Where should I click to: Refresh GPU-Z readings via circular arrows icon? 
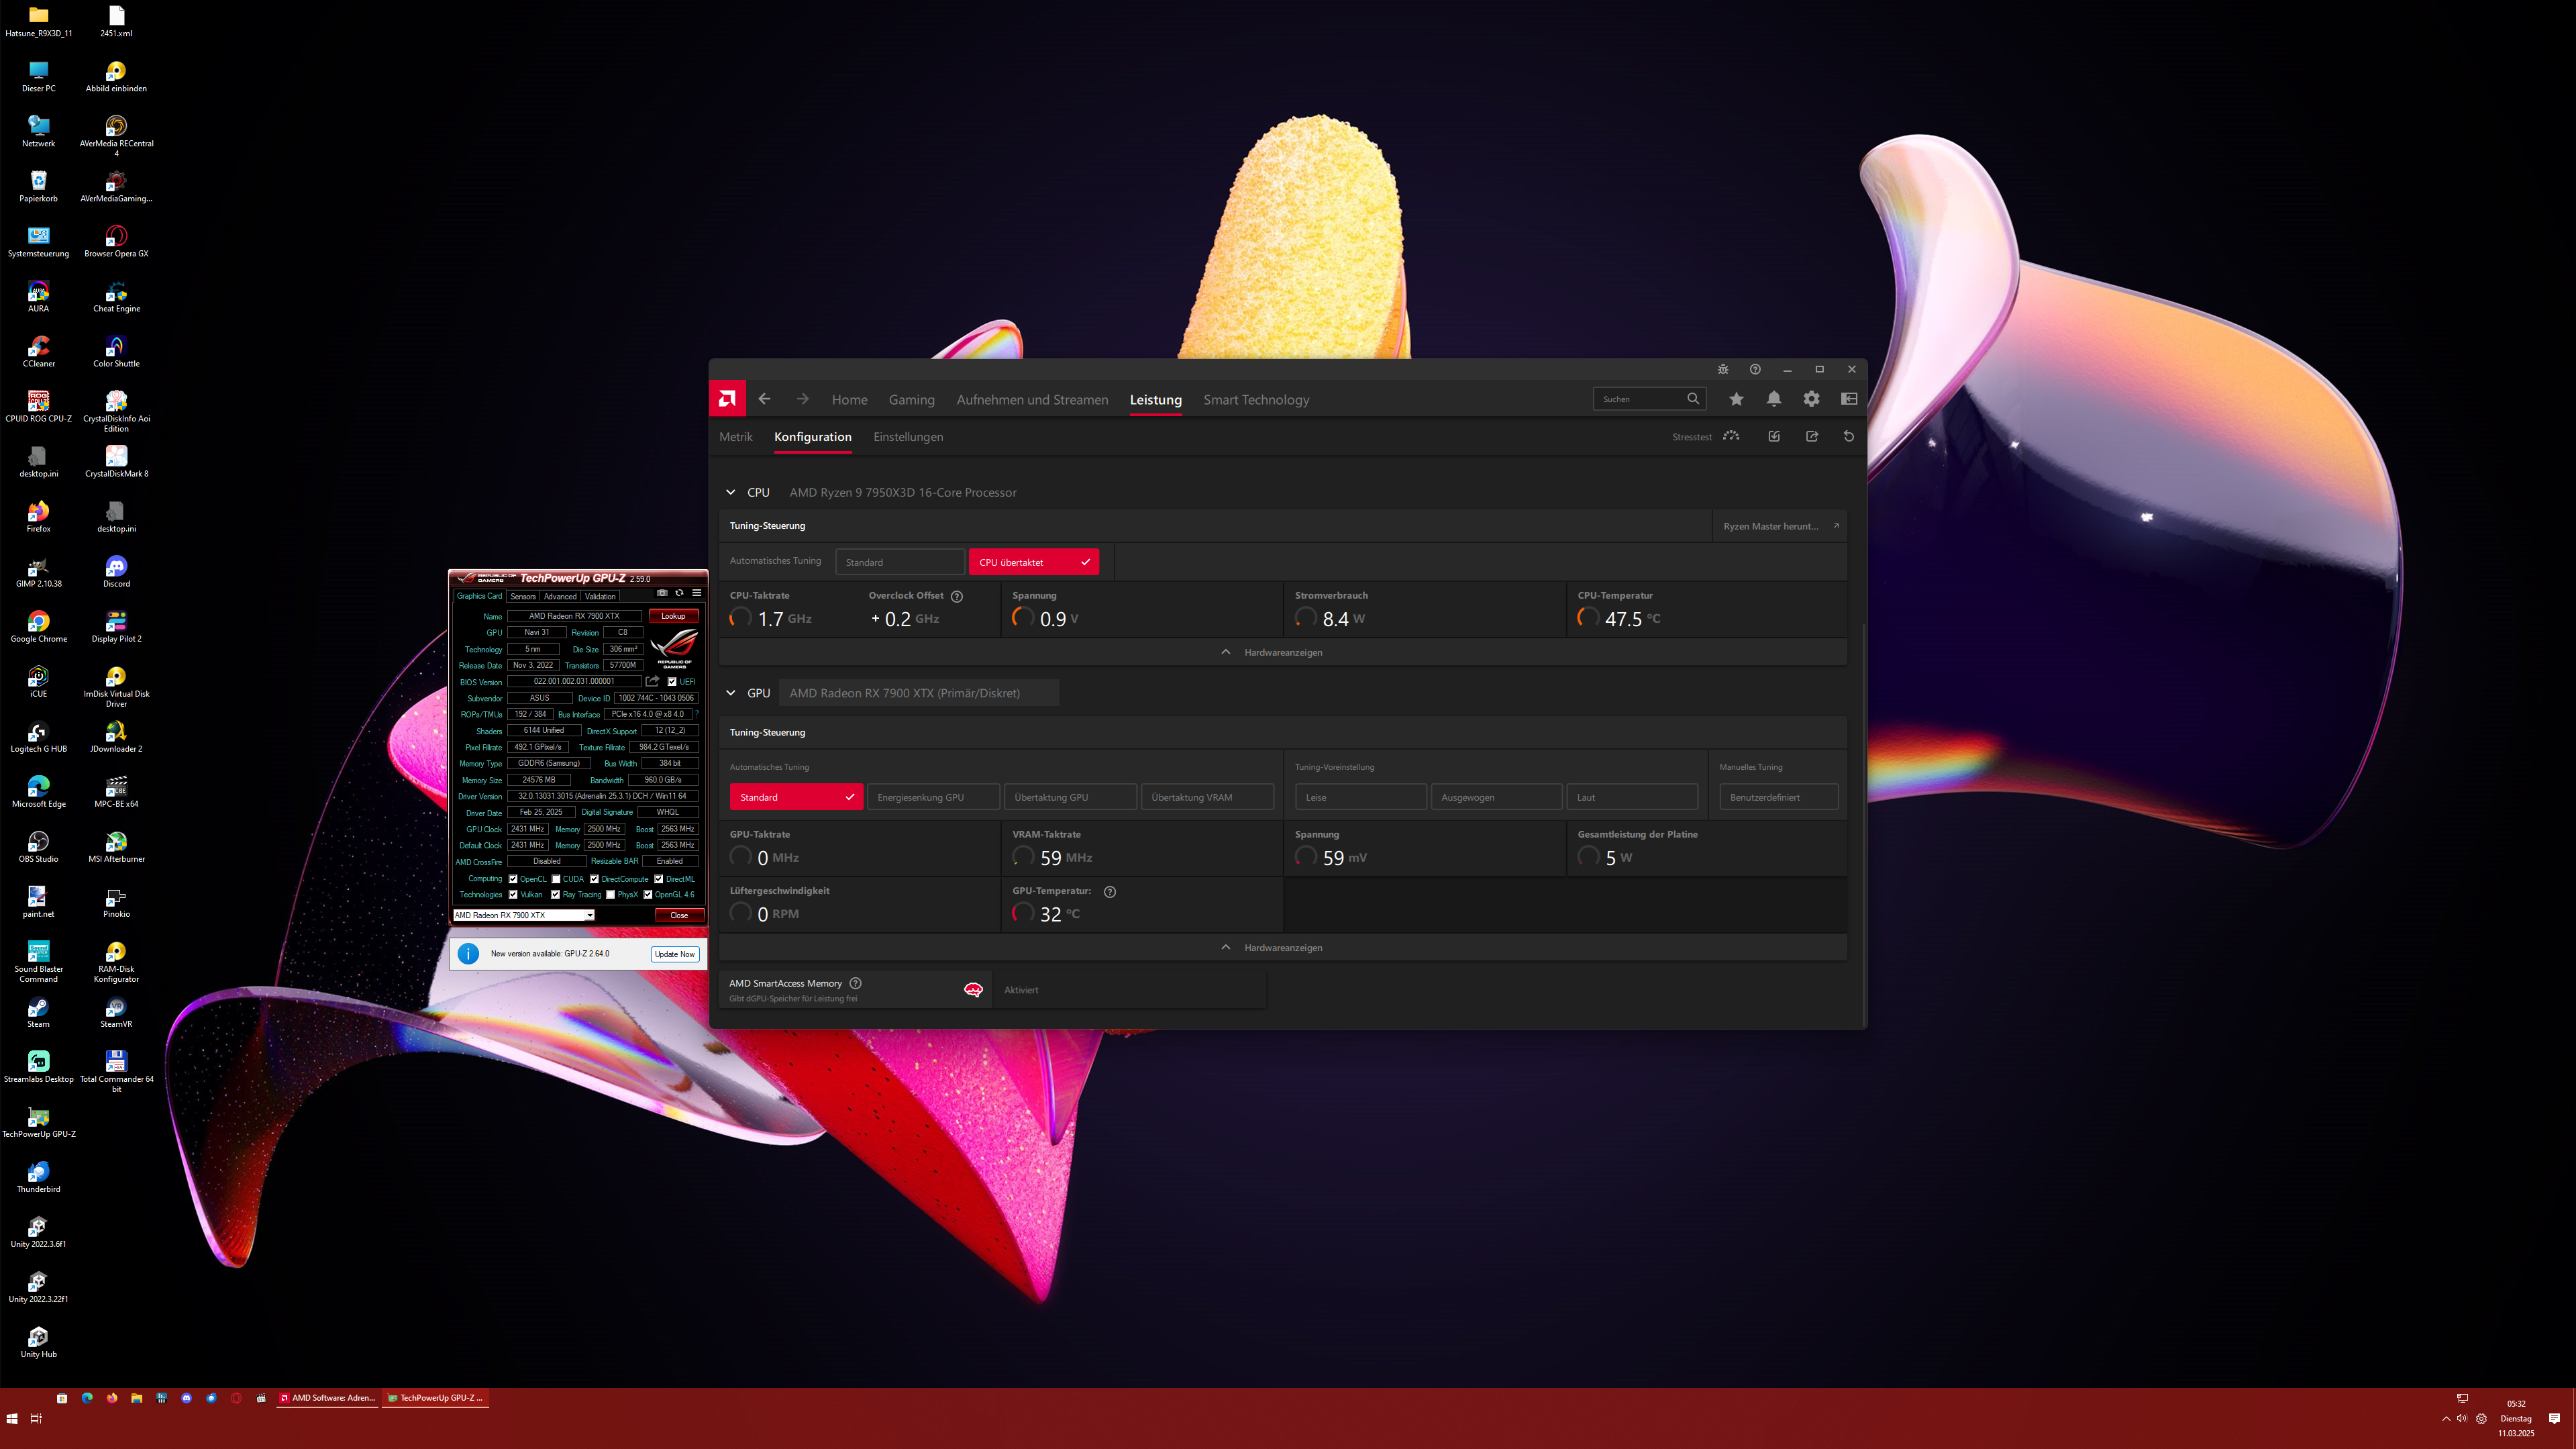pos(680,593)
